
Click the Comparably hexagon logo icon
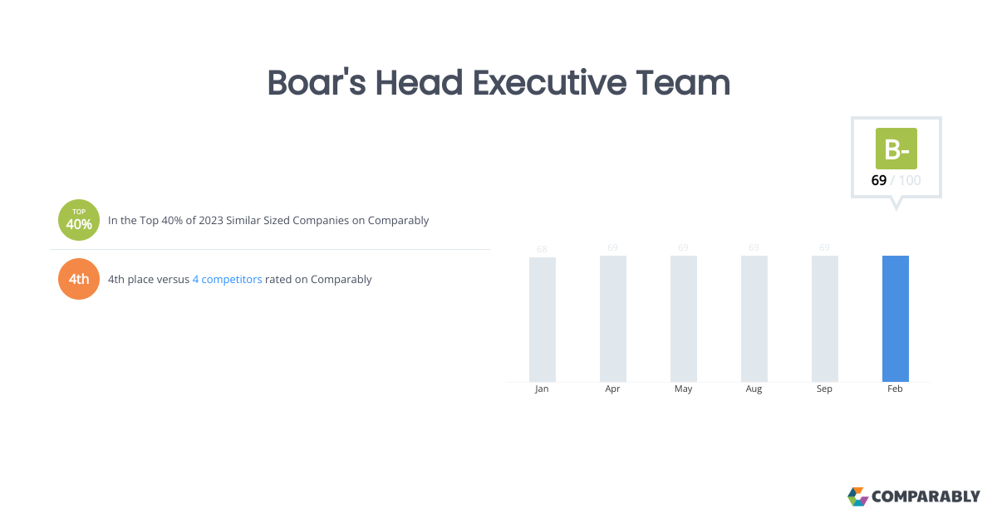pyautogui.click(x=857, y=496)
